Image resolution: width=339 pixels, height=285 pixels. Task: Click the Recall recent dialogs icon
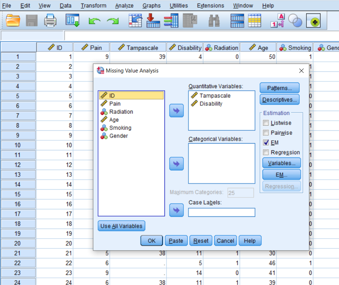coord(72,21)
